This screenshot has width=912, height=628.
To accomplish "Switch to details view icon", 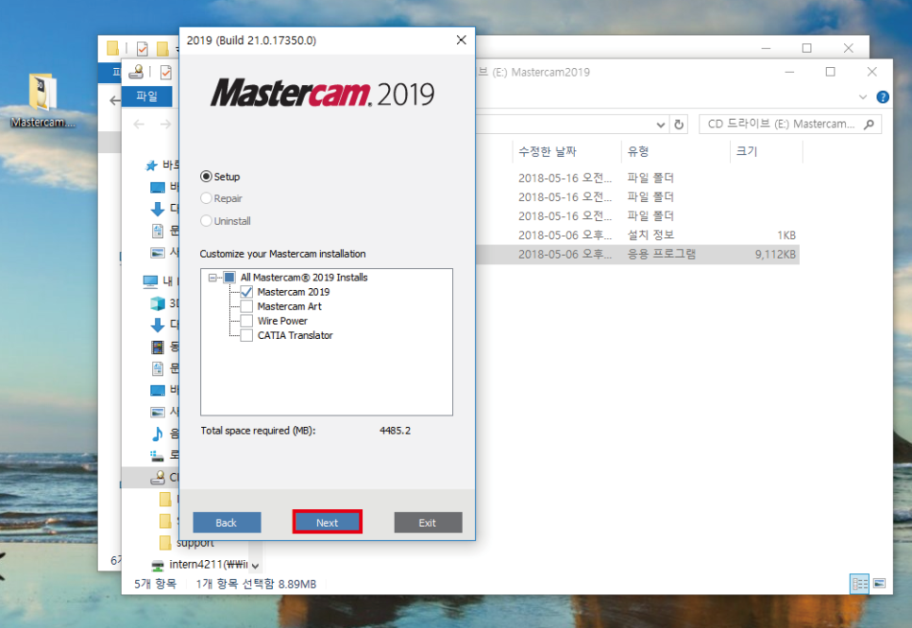I will [x=860, y=584].
